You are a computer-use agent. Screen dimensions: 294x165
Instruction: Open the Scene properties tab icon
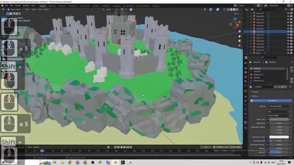(246, 82)
